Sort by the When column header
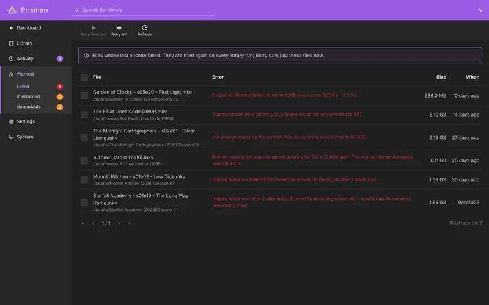 [472, 77]
